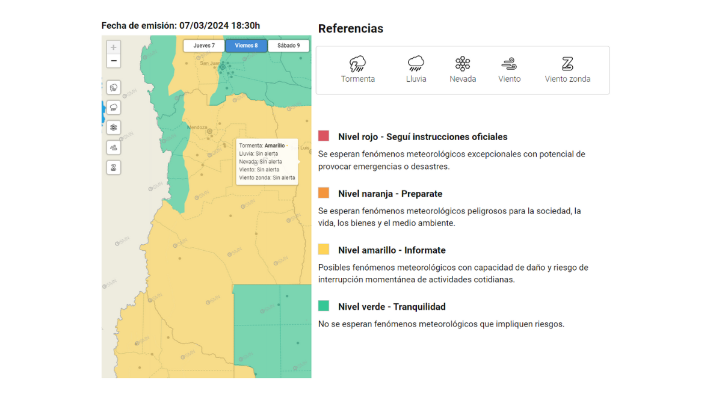Toggle the Lluvia legend icon
This screenshot has height=406, width=722.
pyautogui.click(x=415, y=63)
